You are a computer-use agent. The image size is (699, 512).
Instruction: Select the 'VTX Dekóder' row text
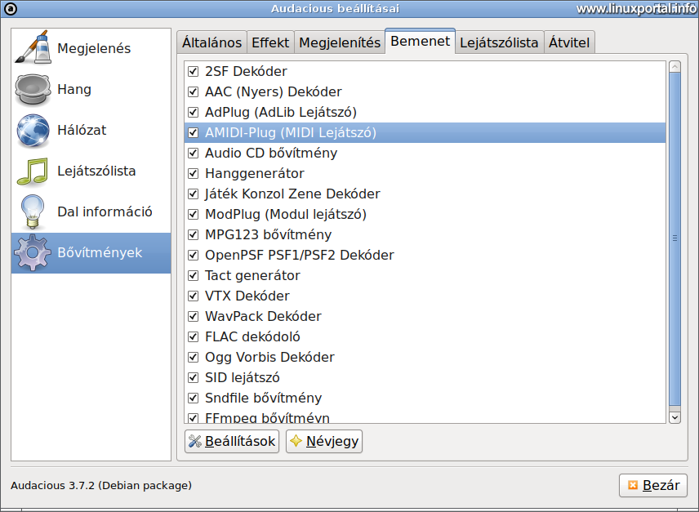pos(247,296)
